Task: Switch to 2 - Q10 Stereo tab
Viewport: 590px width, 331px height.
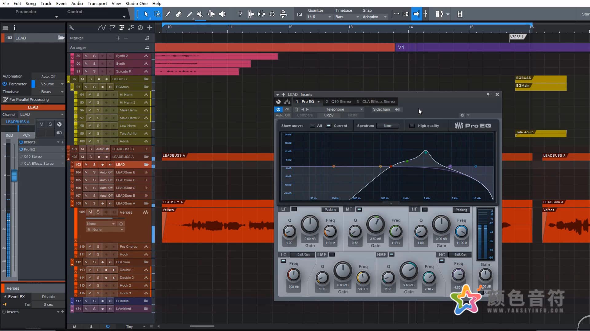Action: click(338, 101)
